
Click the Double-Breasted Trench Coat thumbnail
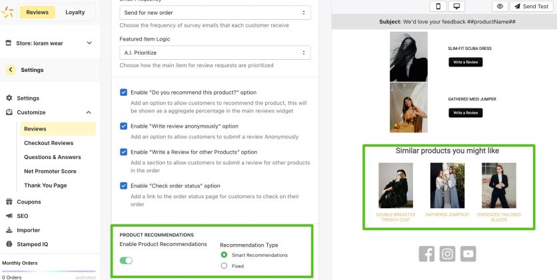pos(396,186)
